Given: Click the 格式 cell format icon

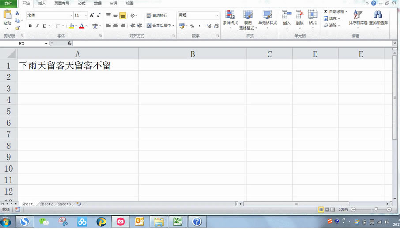Looking at the screenshot, I should [x=313, y=15].
